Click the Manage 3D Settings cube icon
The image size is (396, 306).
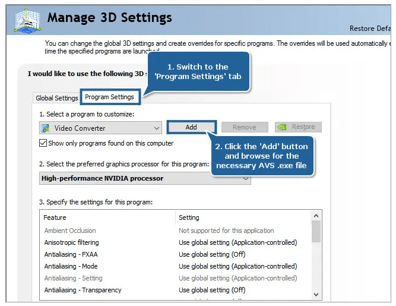coord(27,21)
